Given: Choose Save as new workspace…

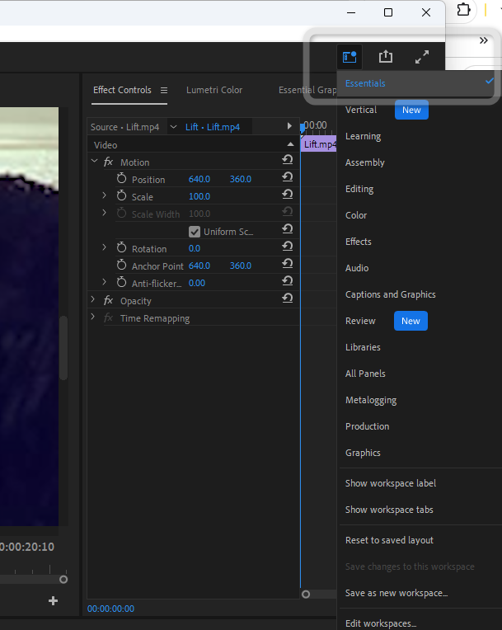Looking at the screenshot, I should (x=396, y=593).
